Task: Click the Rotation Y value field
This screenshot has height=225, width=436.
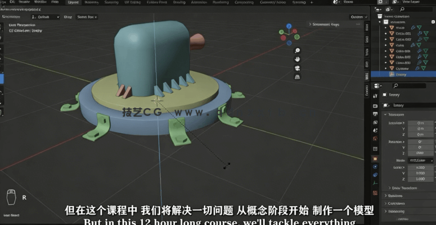Action: (x=421, y=148)
